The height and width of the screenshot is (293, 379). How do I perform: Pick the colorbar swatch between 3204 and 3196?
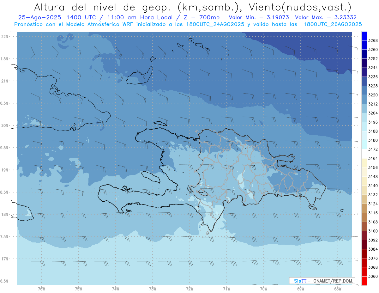click(x=364, y=118)
